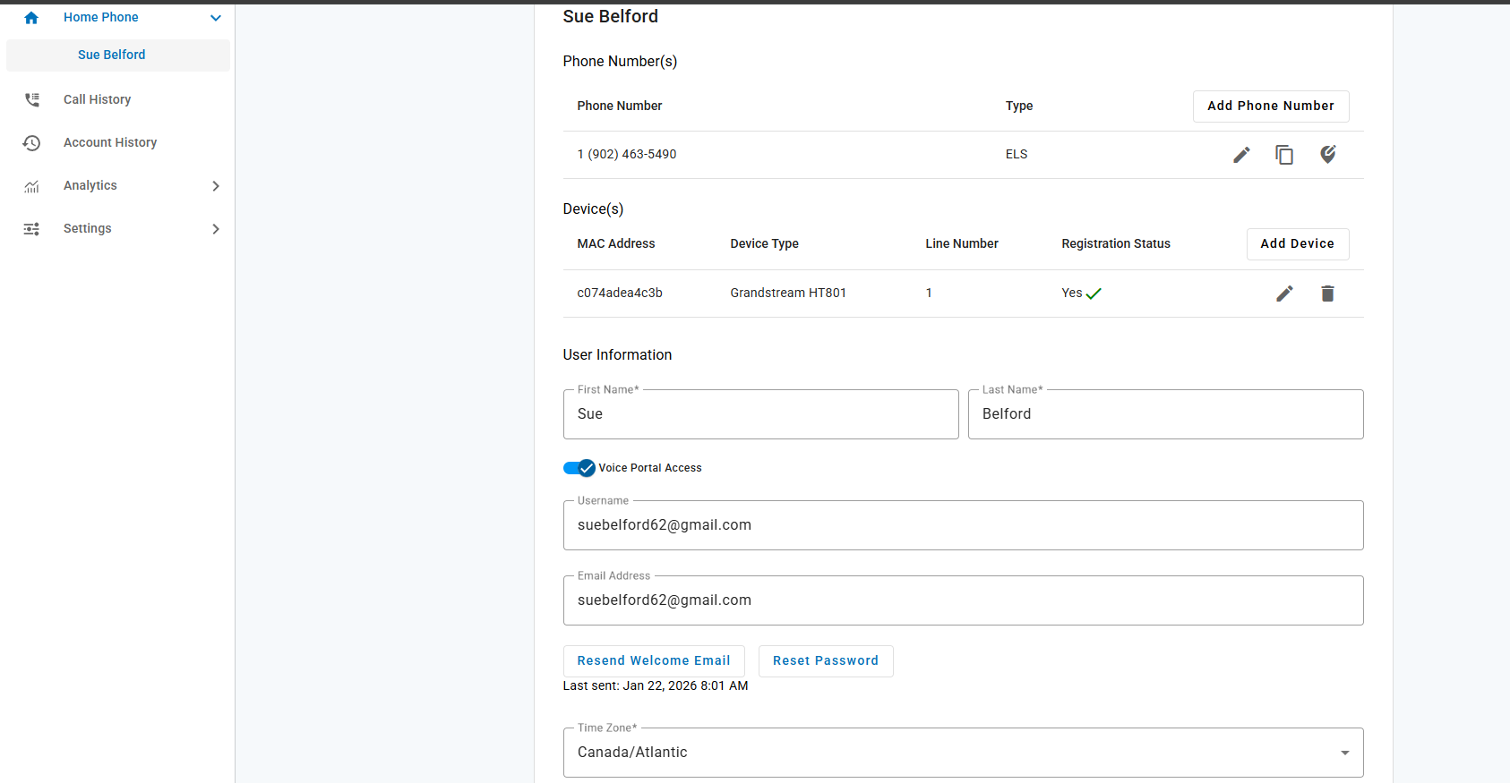Click the Last Name field
Viewport: 1510px width, 783px height.
pos(1165,414)
